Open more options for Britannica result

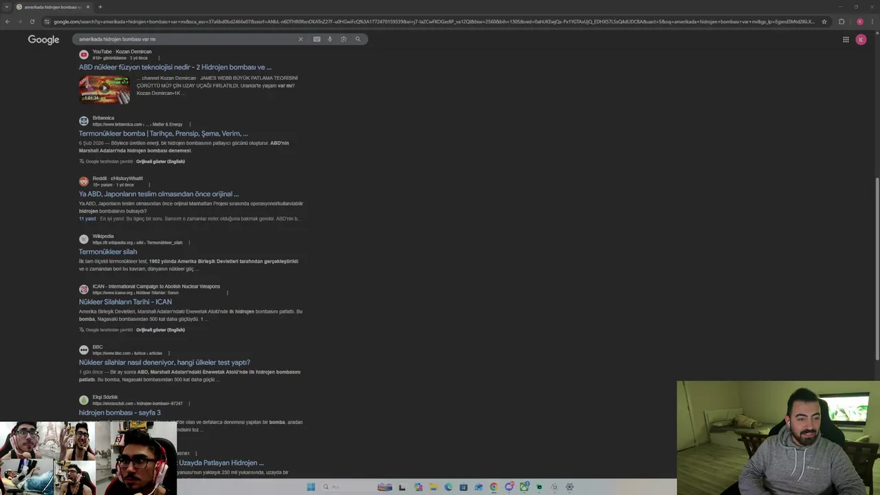(x=190, y=124)
